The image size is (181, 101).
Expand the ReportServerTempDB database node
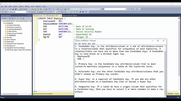[6, 33]
